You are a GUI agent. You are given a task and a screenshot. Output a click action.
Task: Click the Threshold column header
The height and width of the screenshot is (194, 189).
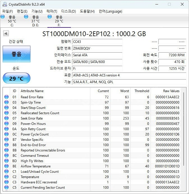(141, 91)
